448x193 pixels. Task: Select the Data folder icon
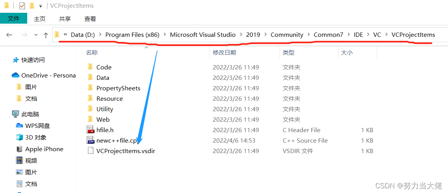click(90, 78)
